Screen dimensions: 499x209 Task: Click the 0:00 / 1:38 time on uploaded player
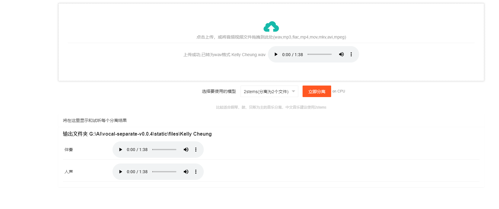tap(293, 55)
